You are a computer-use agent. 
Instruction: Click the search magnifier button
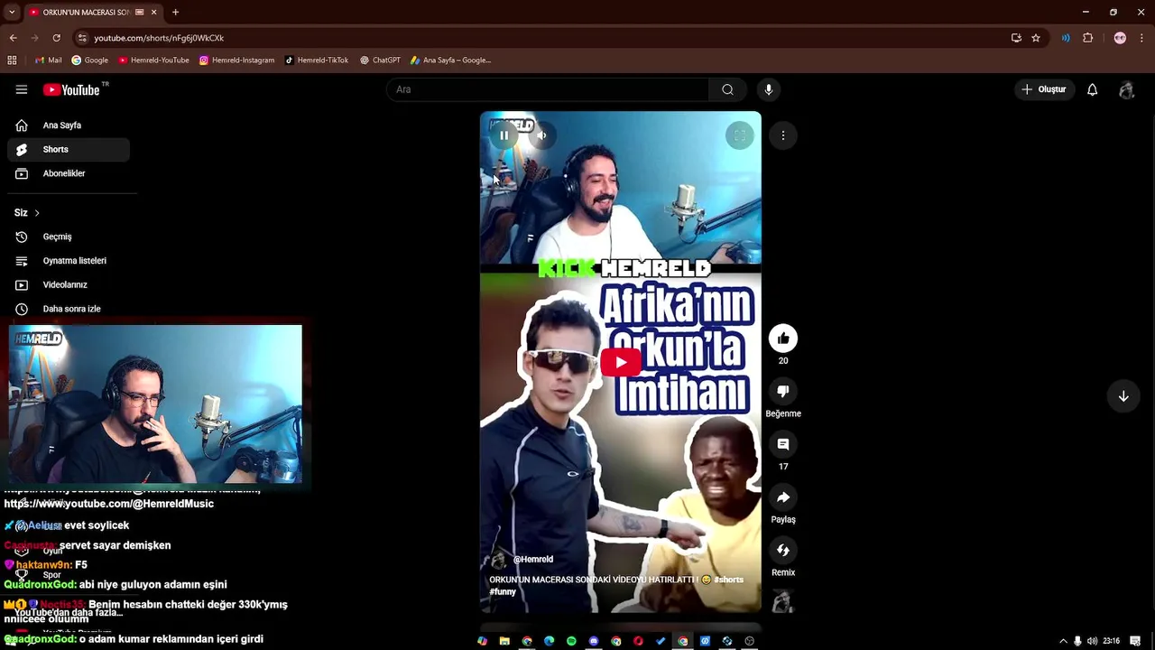pos(727,89)
